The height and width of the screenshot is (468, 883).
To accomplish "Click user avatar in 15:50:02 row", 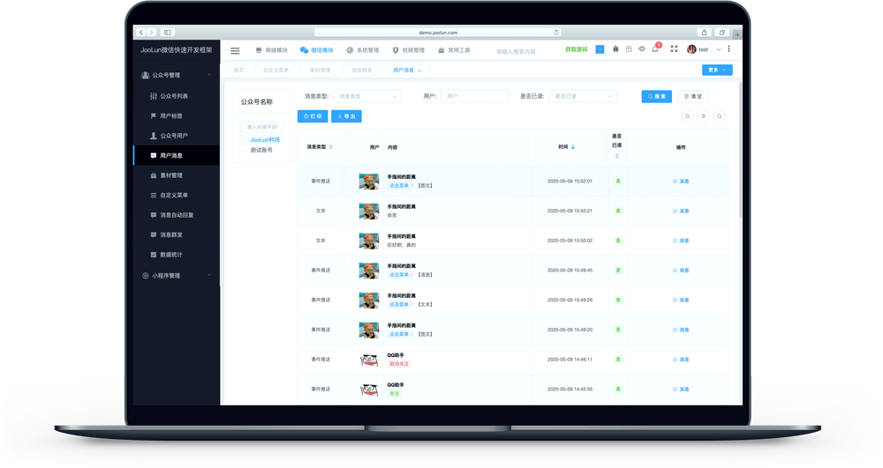I will click(x=369, y=241).
